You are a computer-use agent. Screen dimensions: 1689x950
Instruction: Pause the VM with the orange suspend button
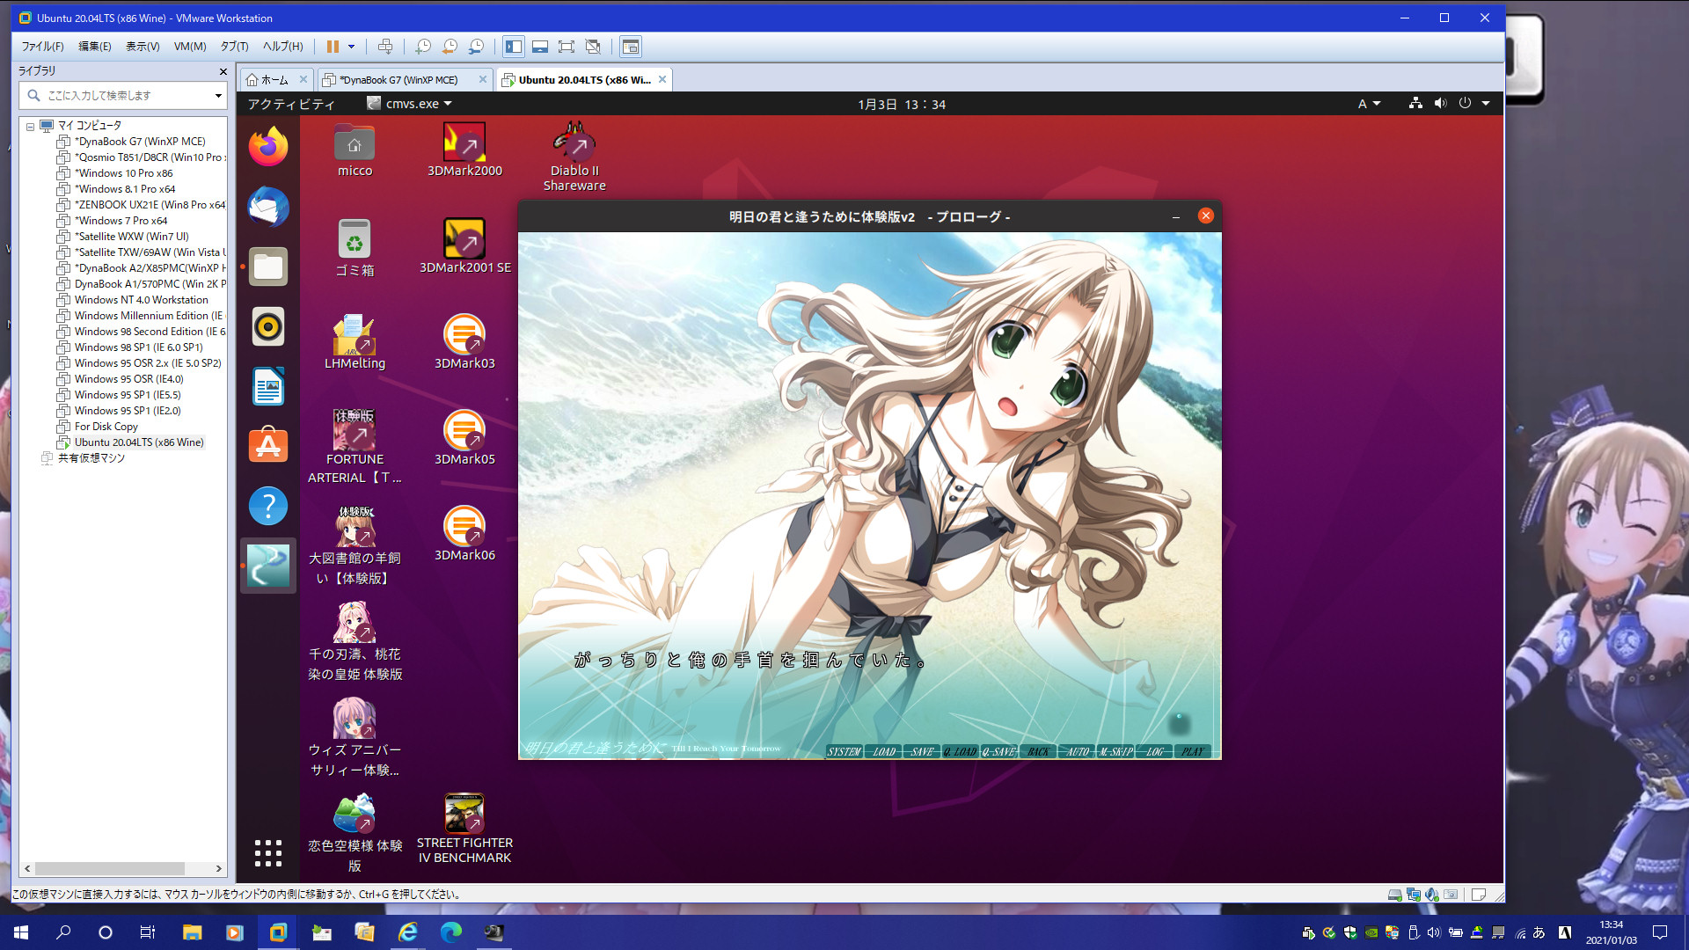333,47
